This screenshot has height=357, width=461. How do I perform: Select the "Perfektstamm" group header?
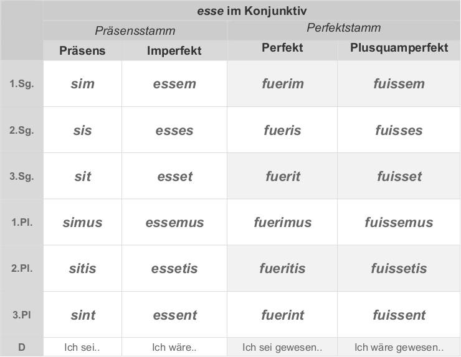[x=343, y=28]
